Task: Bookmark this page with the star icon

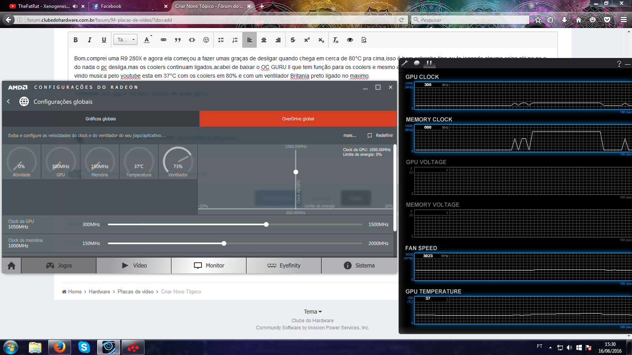Action: coord(538,20)
